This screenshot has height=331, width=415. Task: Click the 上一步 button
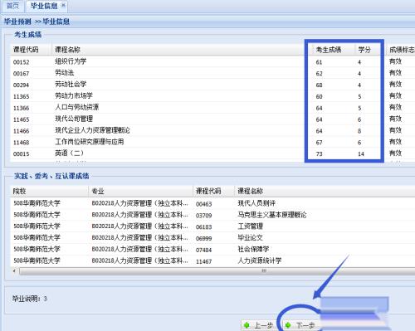[x=259, y=325]
